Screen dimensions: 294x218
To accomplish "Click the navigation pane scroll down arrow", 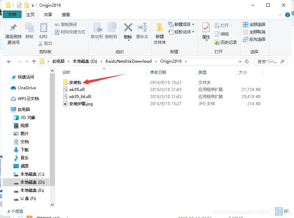I will (x=52, y=205).
